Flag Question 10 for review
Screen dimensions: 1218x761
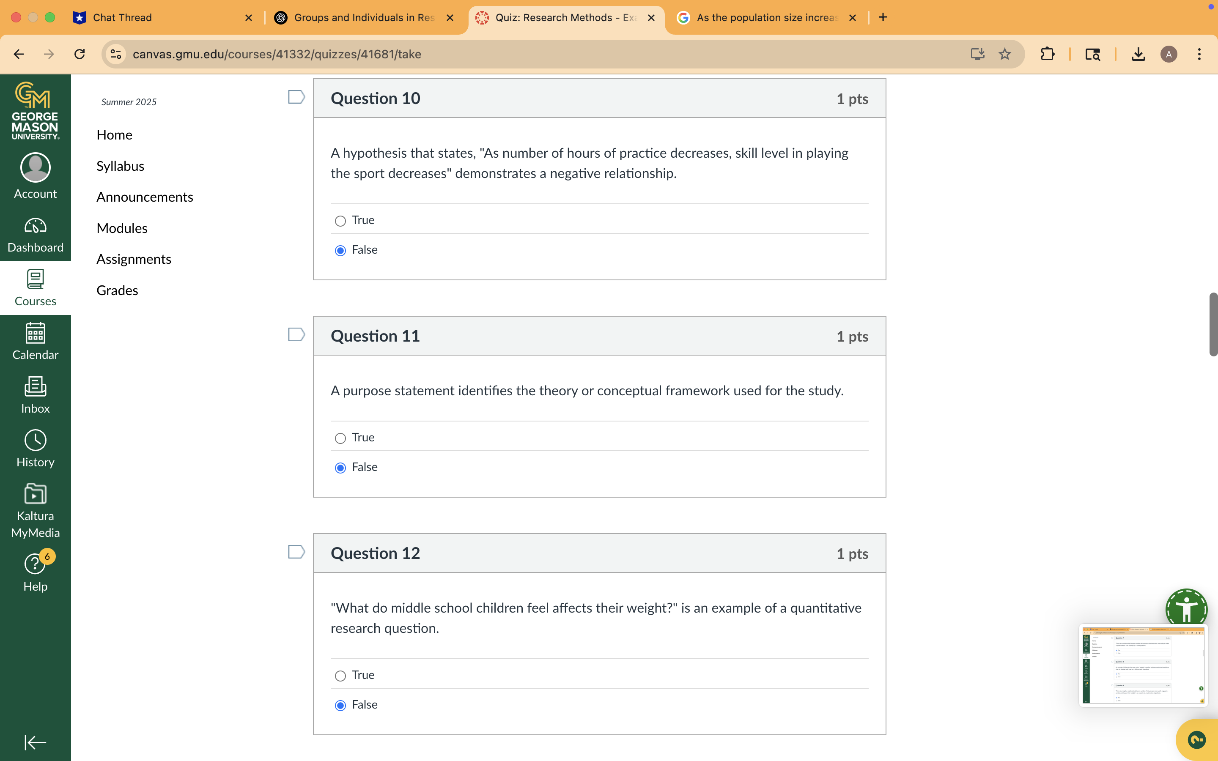296,97
